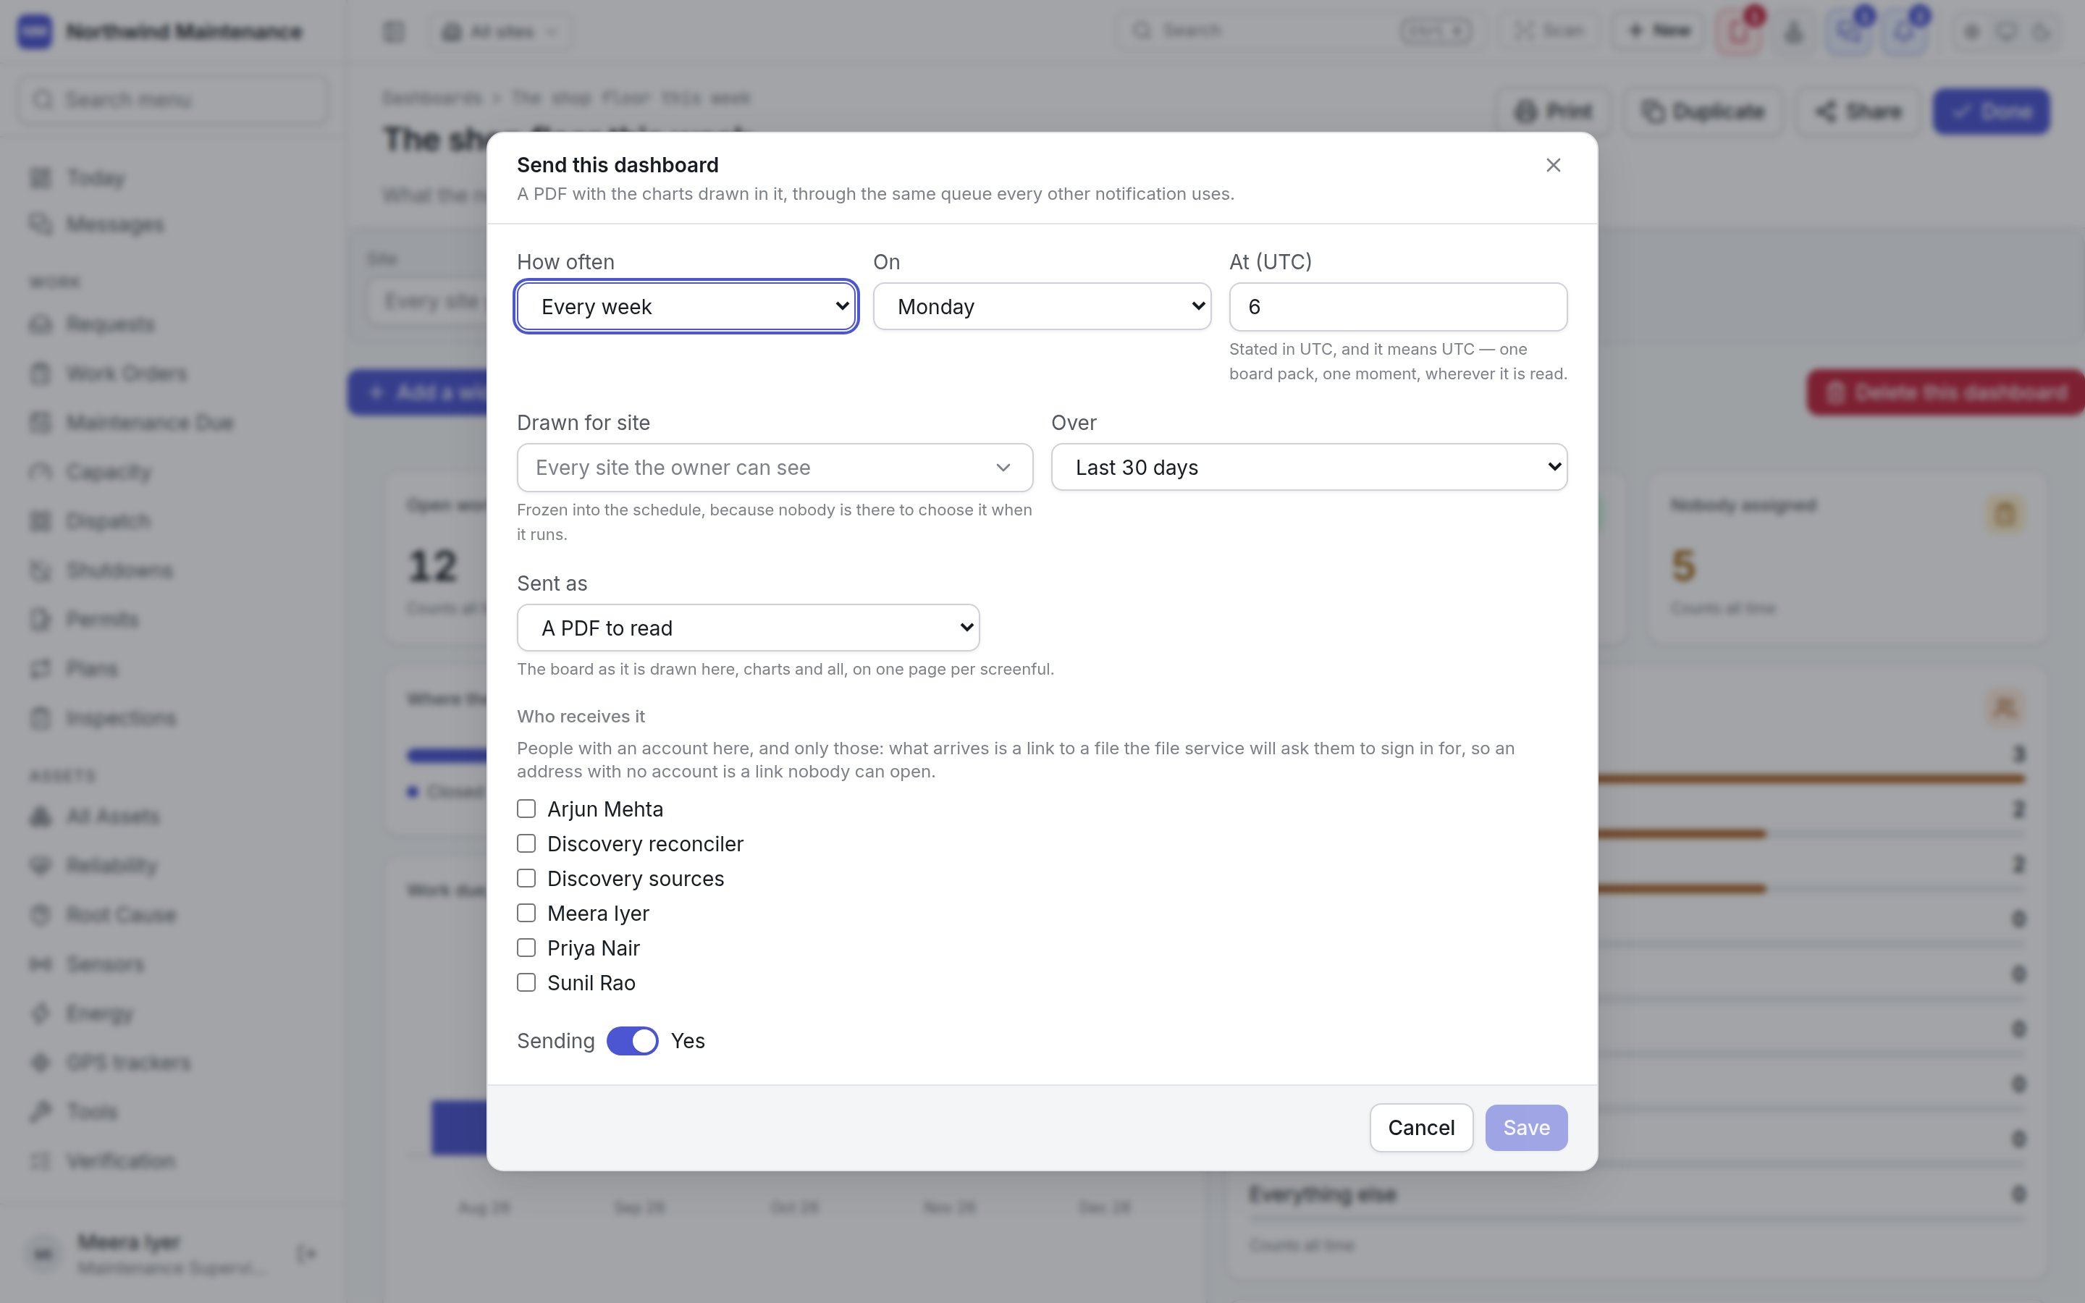Expand the Drawn for site selector
The width and height of the screenshot is (2085, 1303).
tap(774, 467)
